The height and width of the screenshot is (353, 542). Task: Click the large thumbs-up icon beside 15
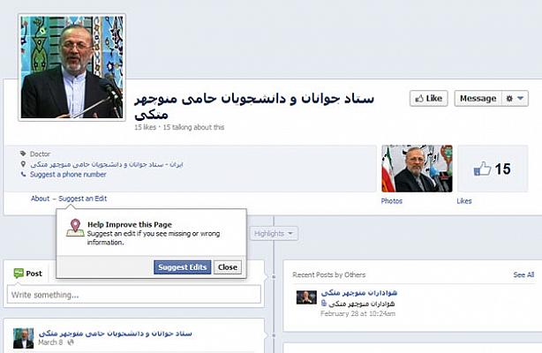(482, 169)
